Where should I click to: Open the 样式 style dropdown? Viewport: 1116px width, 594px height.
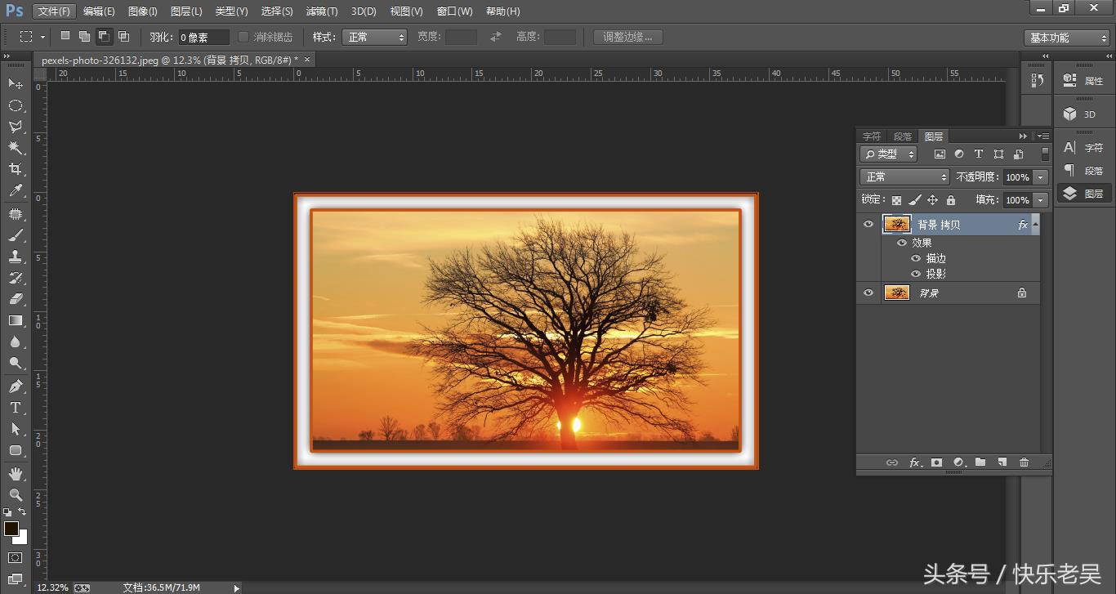point(375,38)
